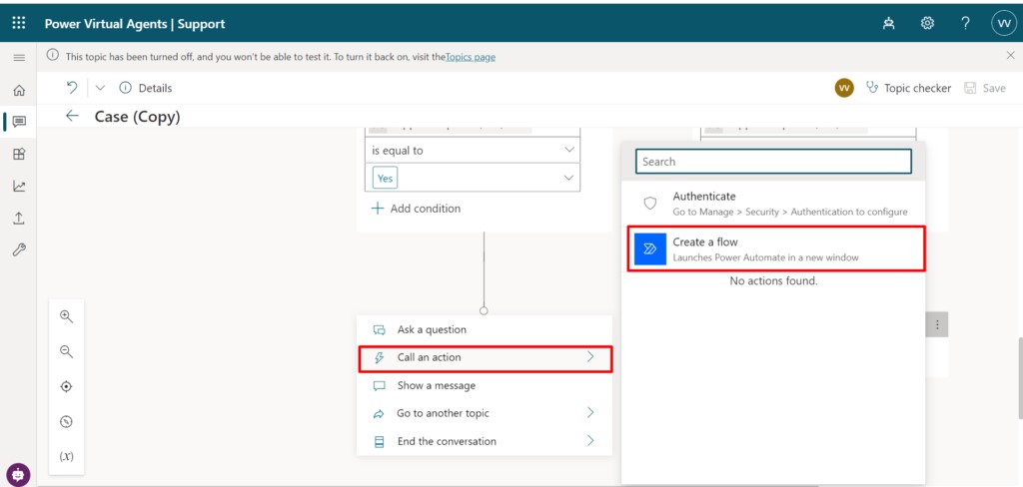Open the Topics page link

pos(471,57)
